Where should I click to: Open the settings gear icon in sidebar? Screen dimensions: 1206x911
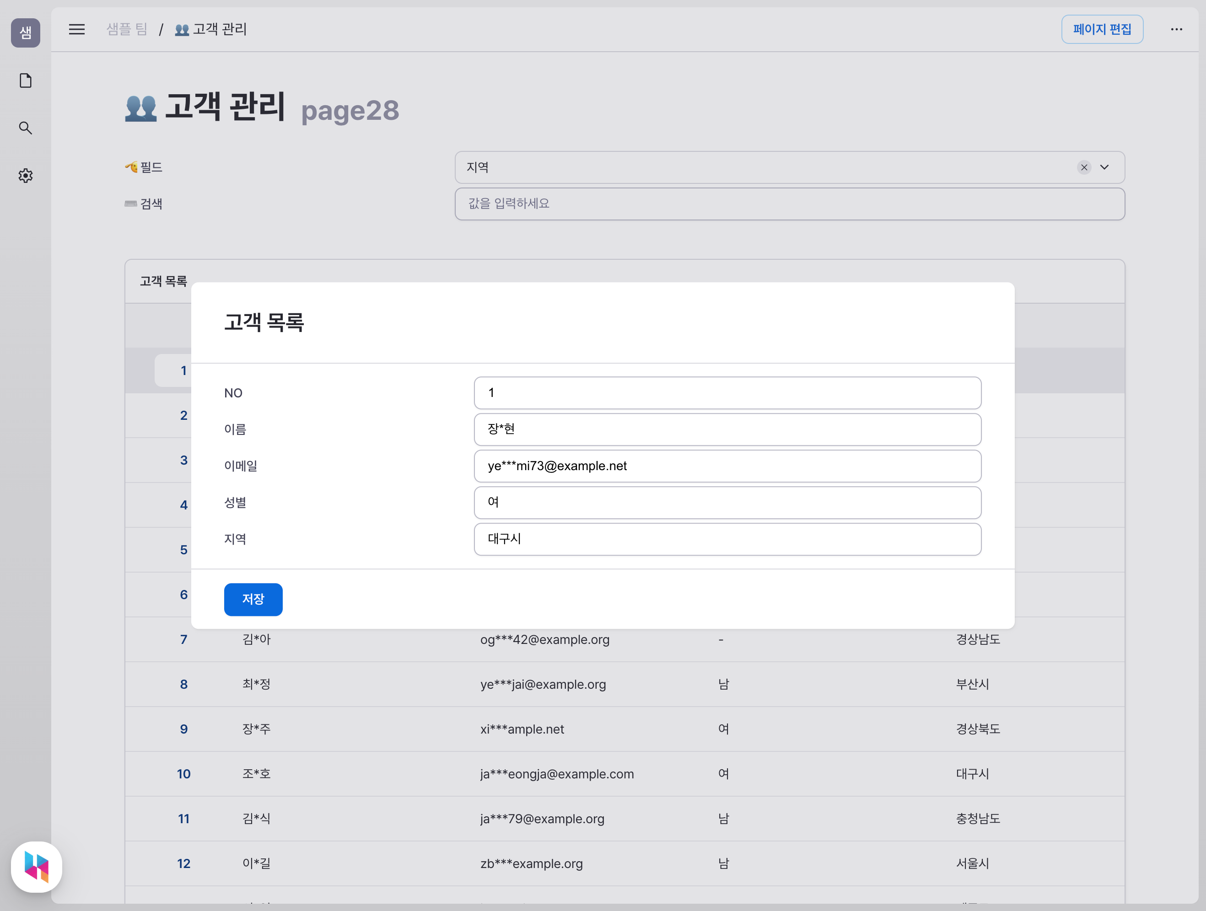click(26, 176)
